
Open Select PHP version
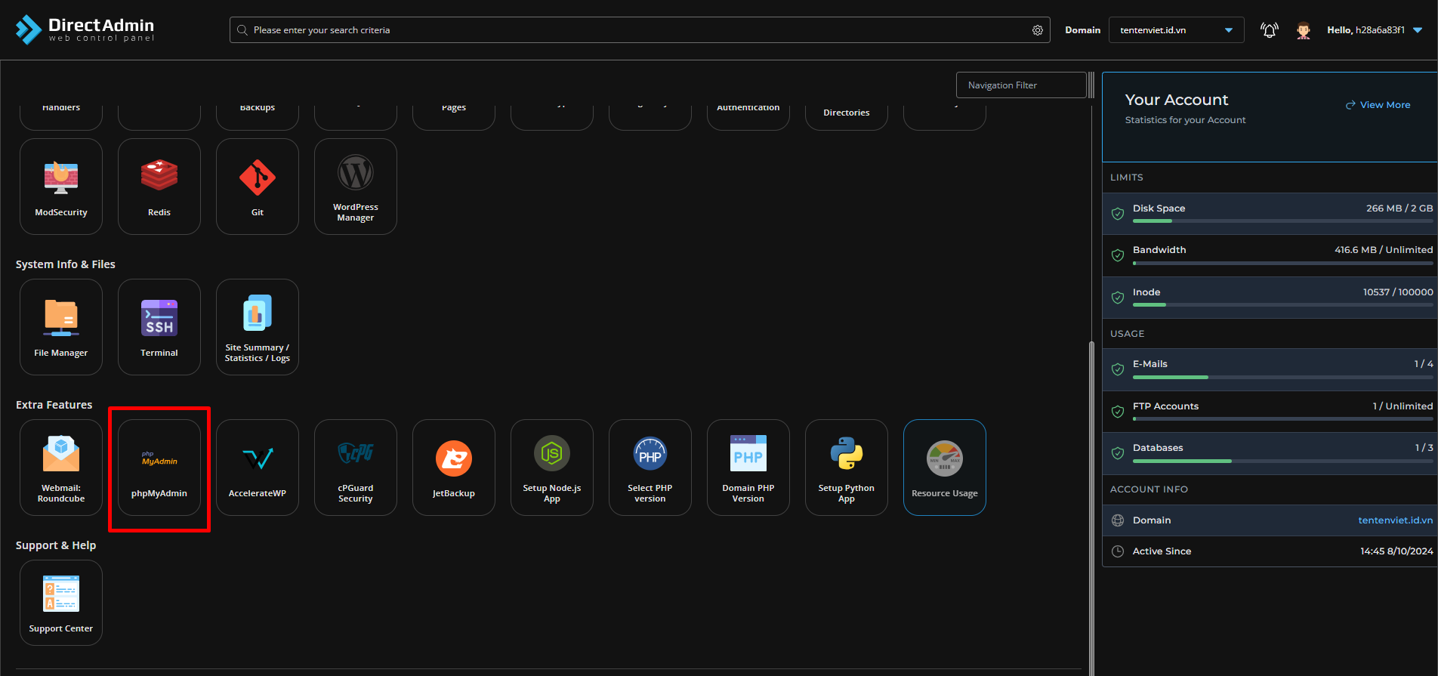650,468
